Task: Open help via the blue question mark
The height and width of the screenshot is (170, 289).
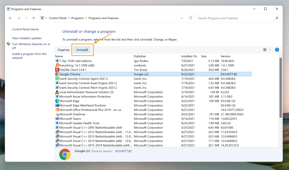Action: pos(277,50)
